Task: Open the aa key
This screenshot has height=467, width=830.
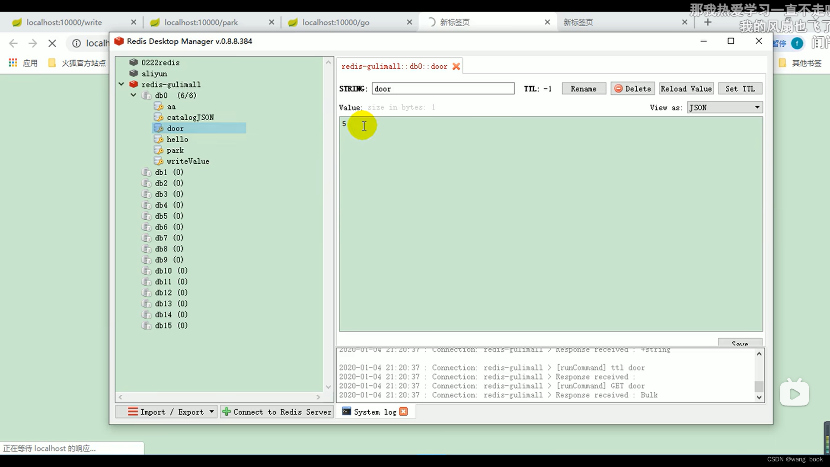Action: tap(171, 106)
